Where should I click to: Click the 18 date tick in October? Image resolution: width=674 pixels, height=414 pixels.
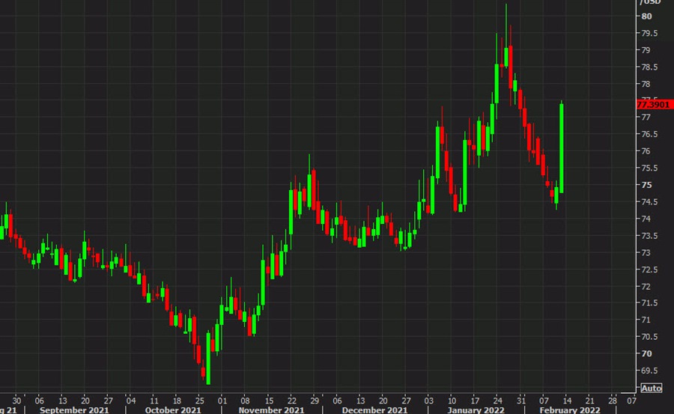coord(177,401)
